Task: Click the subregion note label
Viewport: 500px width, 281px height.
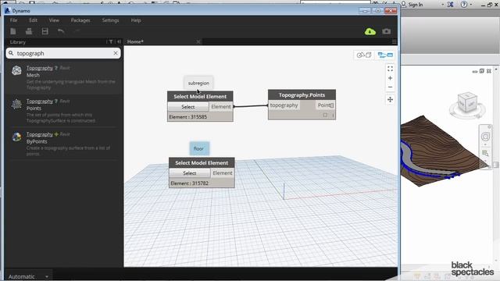Action: 198,84
